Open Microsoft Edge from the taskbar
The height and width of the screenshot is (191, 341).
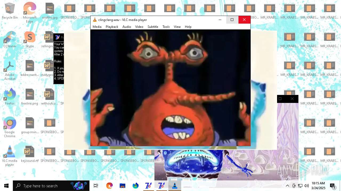109,186
